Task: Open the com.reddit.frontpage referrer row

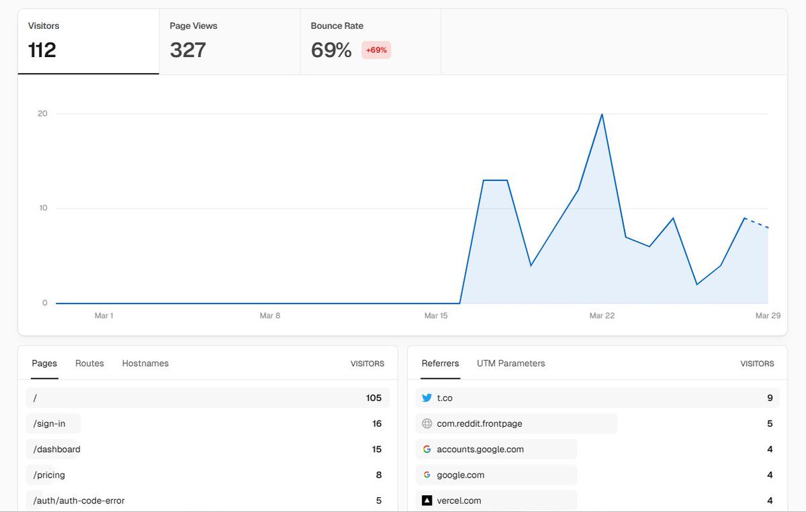Action: 598,423
